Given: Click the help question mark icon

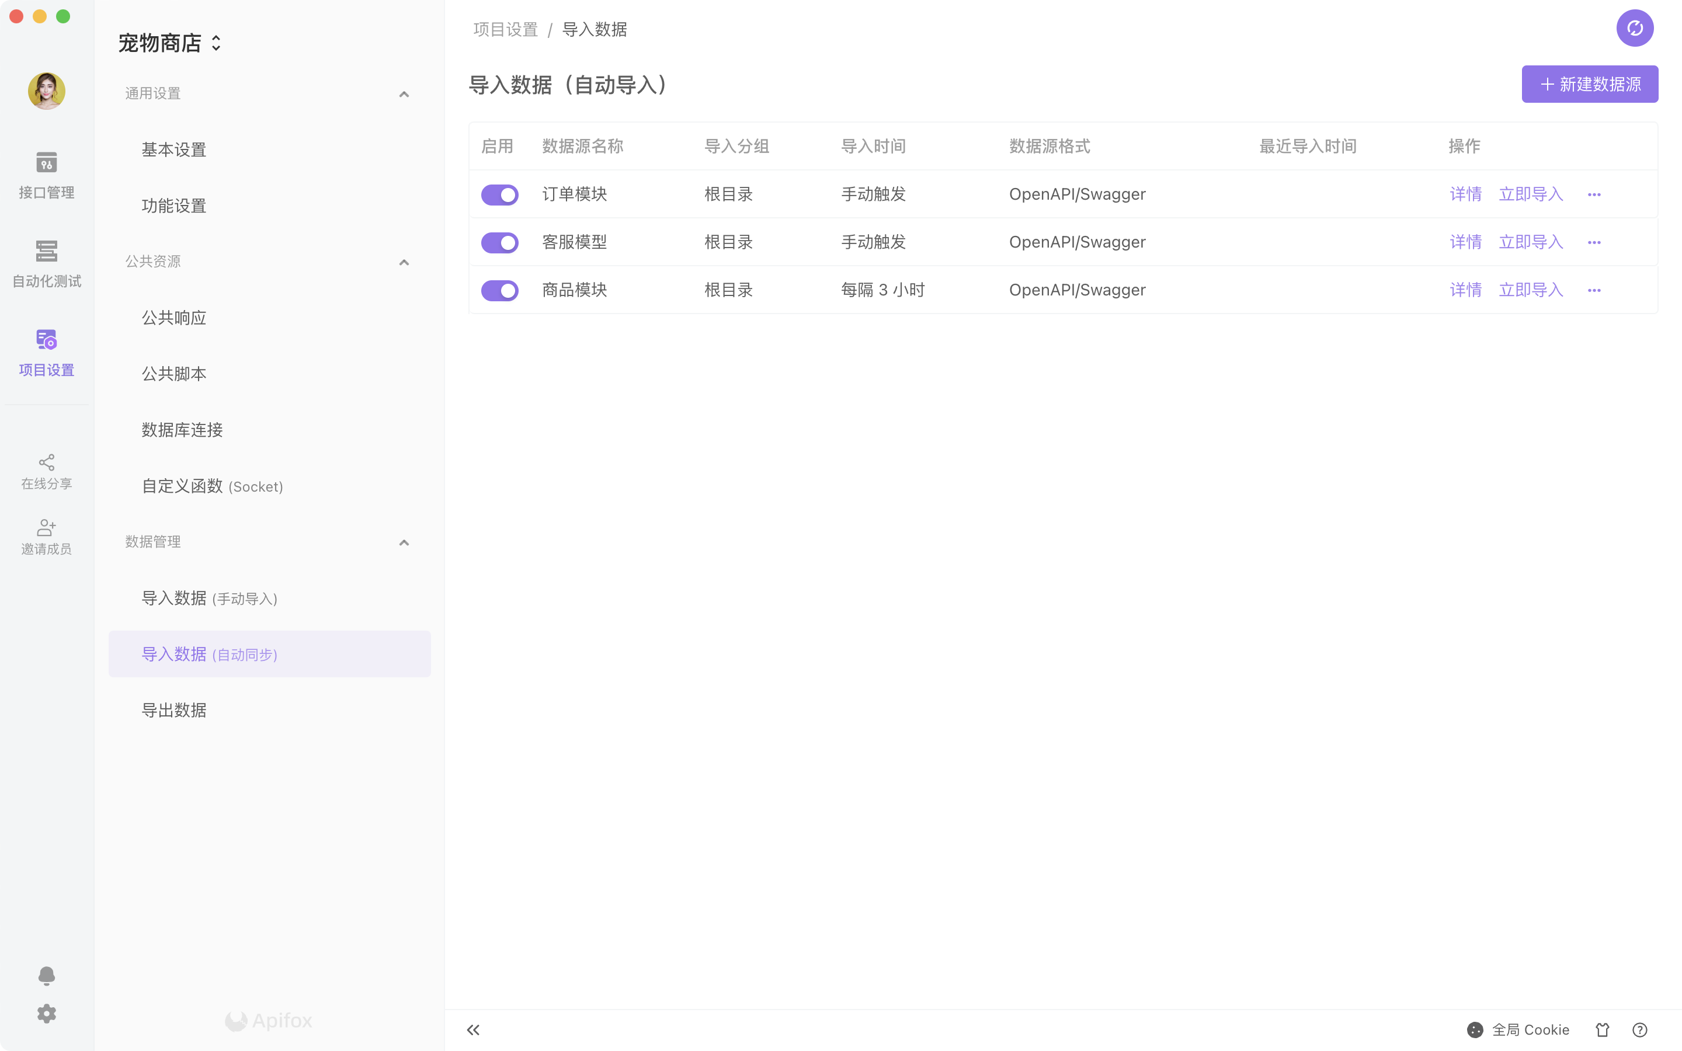Looking at the screenshot, I should click(x=1639, y=1029).
